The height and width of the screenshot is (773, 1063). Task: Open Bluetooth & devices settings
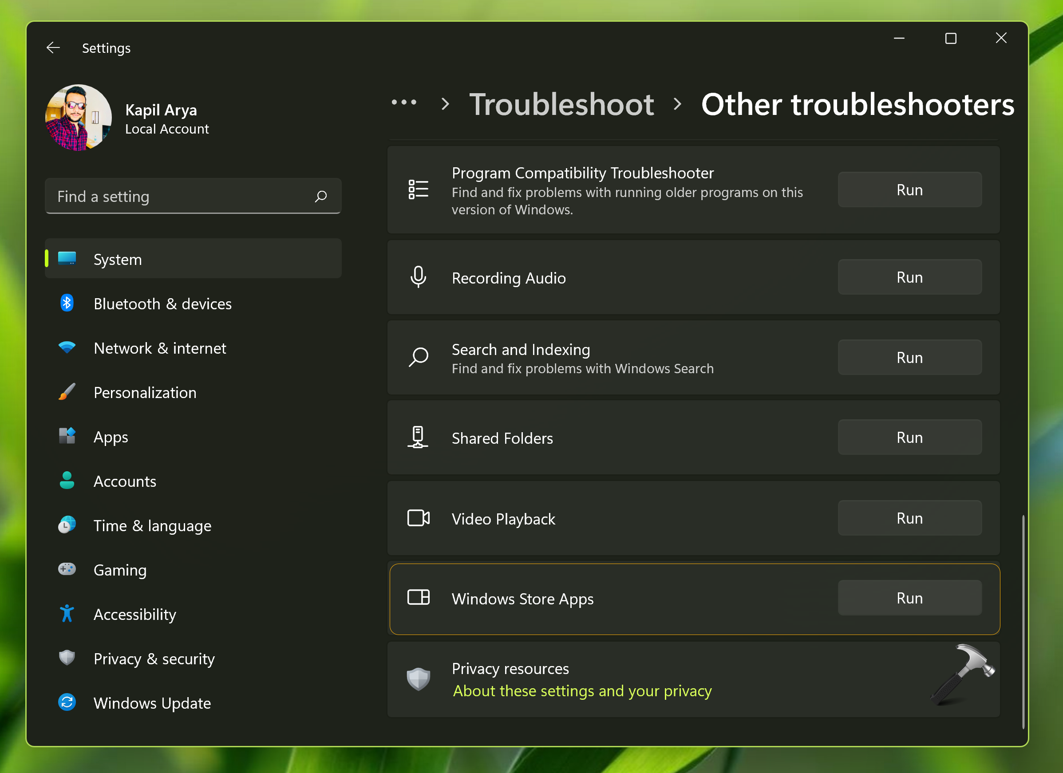point(162,304)
